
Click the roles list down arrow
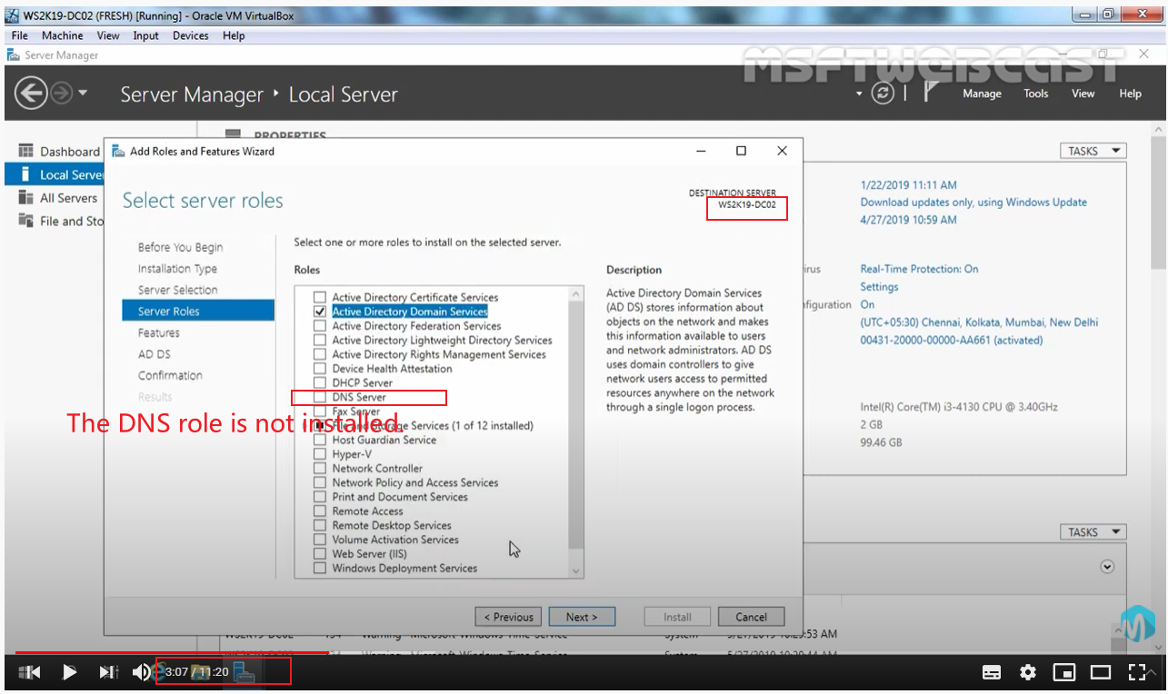pyautogui.click(x=575, y=570)
